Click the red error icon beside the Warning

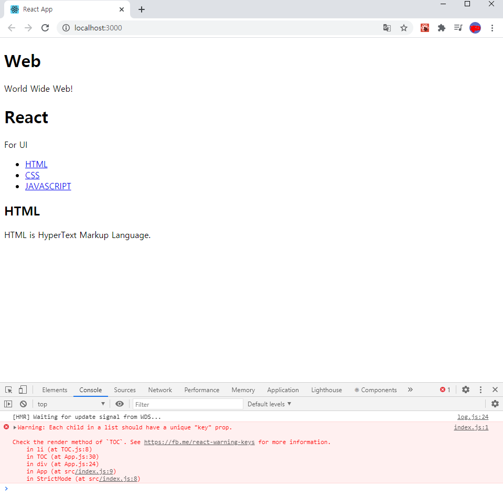coord(6,427)
